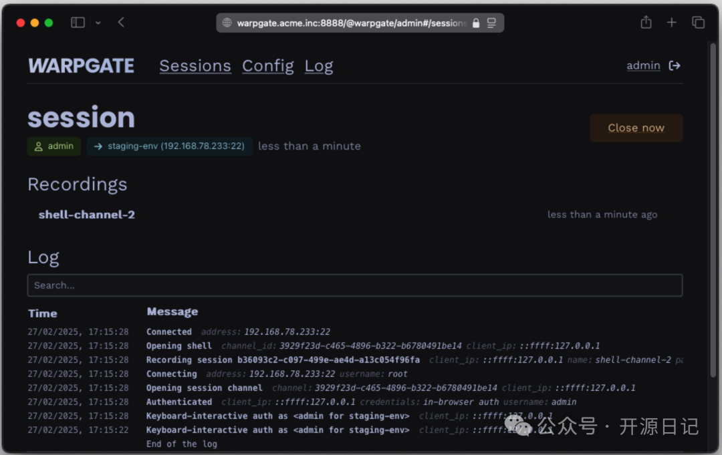Click the Time column header
Viewport: 722px width, 455px height.
pos(42,314)
